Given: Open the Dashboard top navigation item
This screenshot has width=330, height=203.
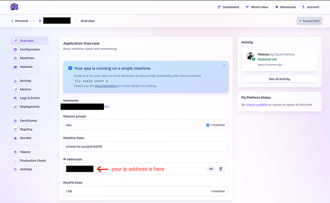Looking at the screenshot, I should [x=228, y=7].
